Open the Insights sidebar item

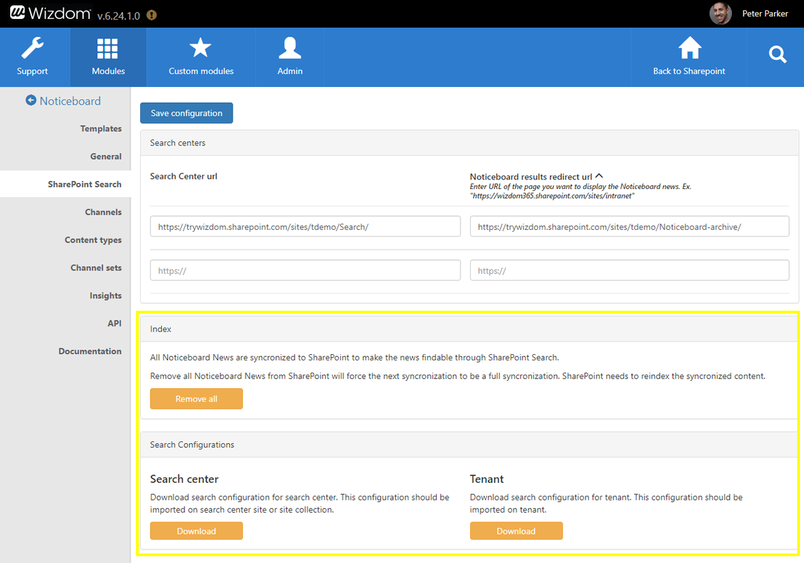(x=105, y=296)
